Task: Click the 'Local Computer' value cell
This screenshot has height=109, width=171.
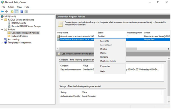Action: tap(89, 96)
